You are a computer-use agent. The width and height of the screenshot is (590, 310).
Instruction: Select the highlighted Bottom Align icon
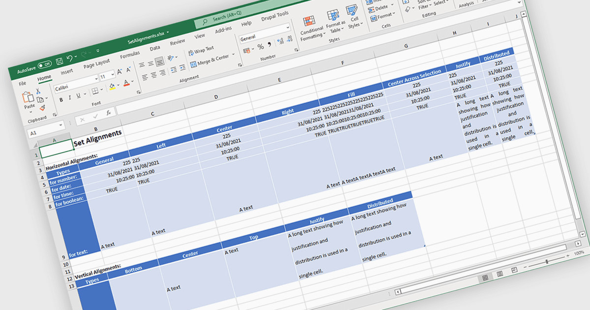pyautogui.click(x=159, y=62)
